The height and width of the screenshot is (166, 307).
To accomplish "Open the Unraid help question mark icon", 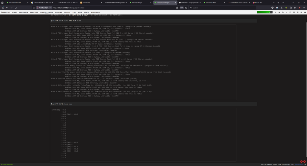I will pyautogui.click(x=305, y=12).
